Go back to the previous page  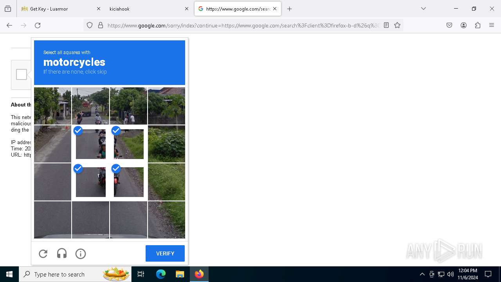9,25
